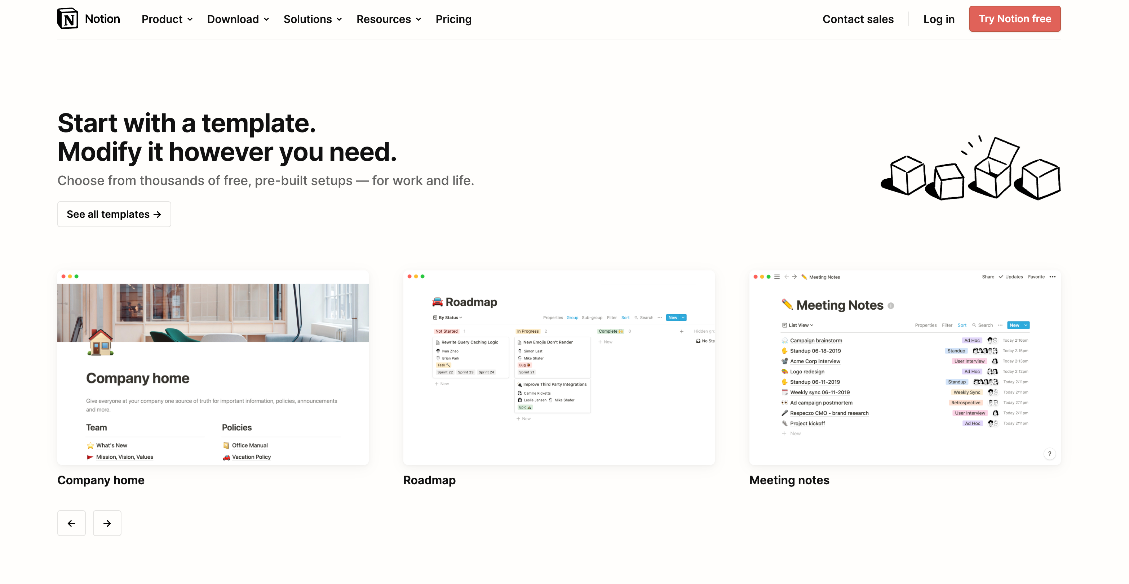This screenshot has width=1129, height=584.
Task: Expand the Download dropdown menu
Action: (238, 19)
